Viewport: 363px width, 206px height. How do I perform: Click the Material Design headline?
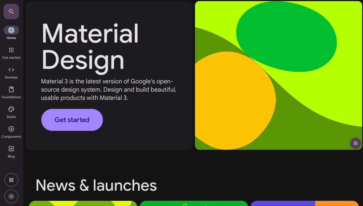point(90,47)
